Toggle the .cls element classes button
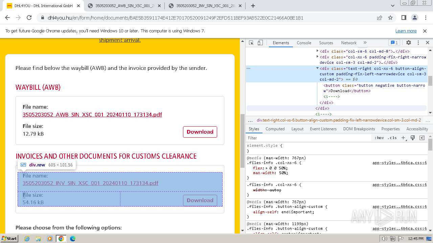 392,138
